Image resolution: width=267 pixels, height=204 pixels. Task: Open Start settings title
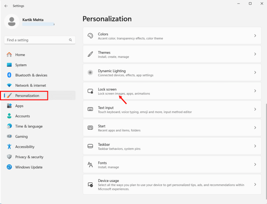[102, 126]
